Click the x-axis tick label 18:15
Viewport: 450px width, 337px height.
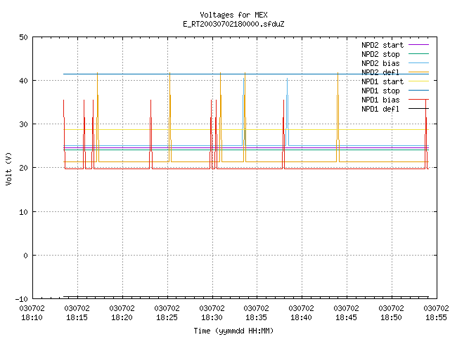tap(77, 317)
